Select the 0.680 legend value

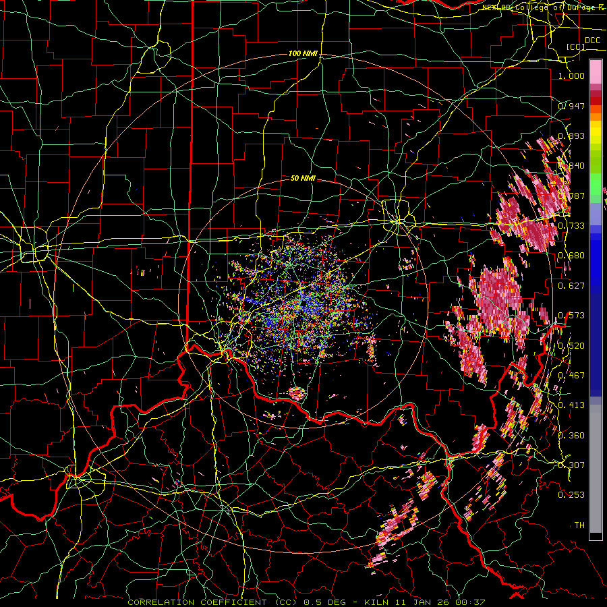coord(571,256)
